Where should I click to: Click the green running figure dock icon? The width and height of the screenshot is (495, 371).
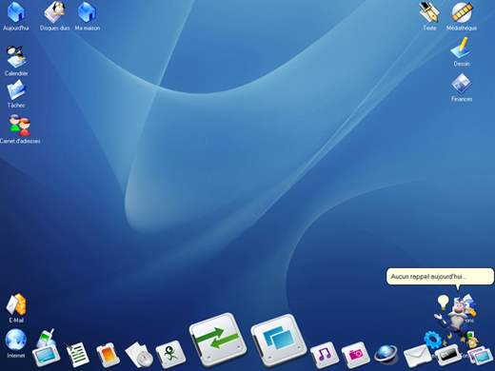(x=170, y=354)
